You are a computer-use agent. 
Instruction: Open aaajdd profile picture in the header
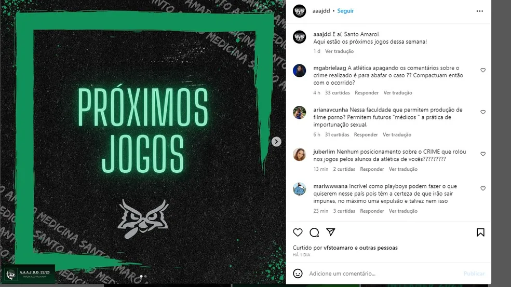[299, 11]
